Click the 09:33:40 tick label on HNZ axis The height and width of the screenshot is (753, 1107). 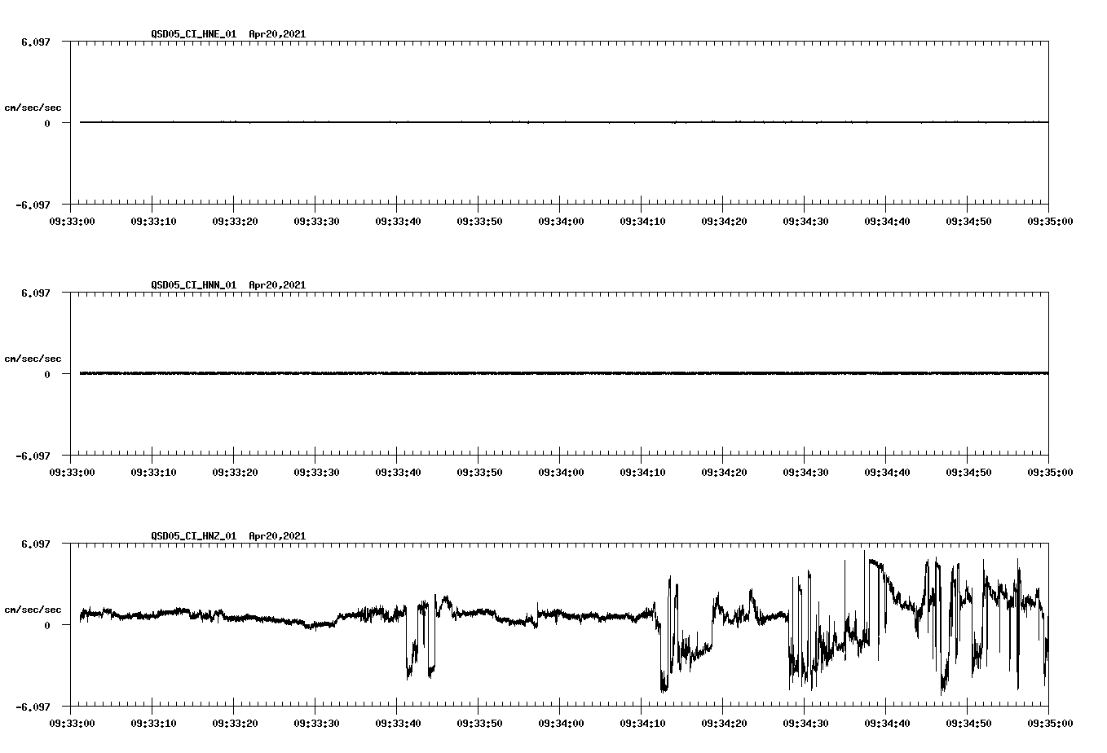[398, 721]
